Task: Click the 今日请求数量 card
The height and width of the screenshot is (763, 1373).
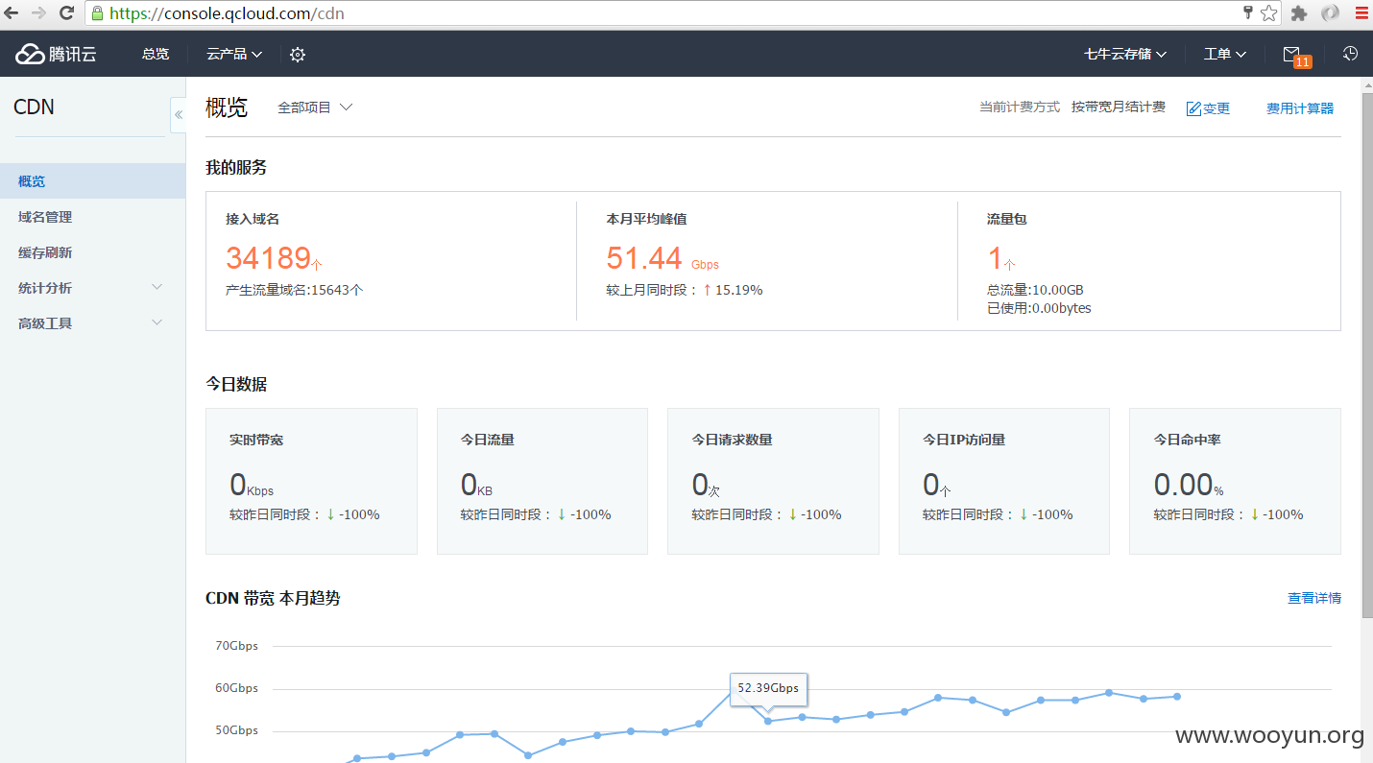Action: [773, 481]
